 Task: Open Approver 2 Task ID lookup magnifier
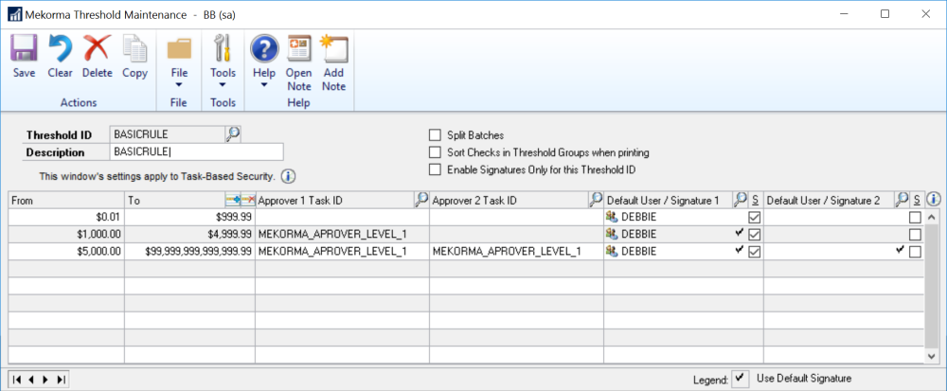(596, 200)
